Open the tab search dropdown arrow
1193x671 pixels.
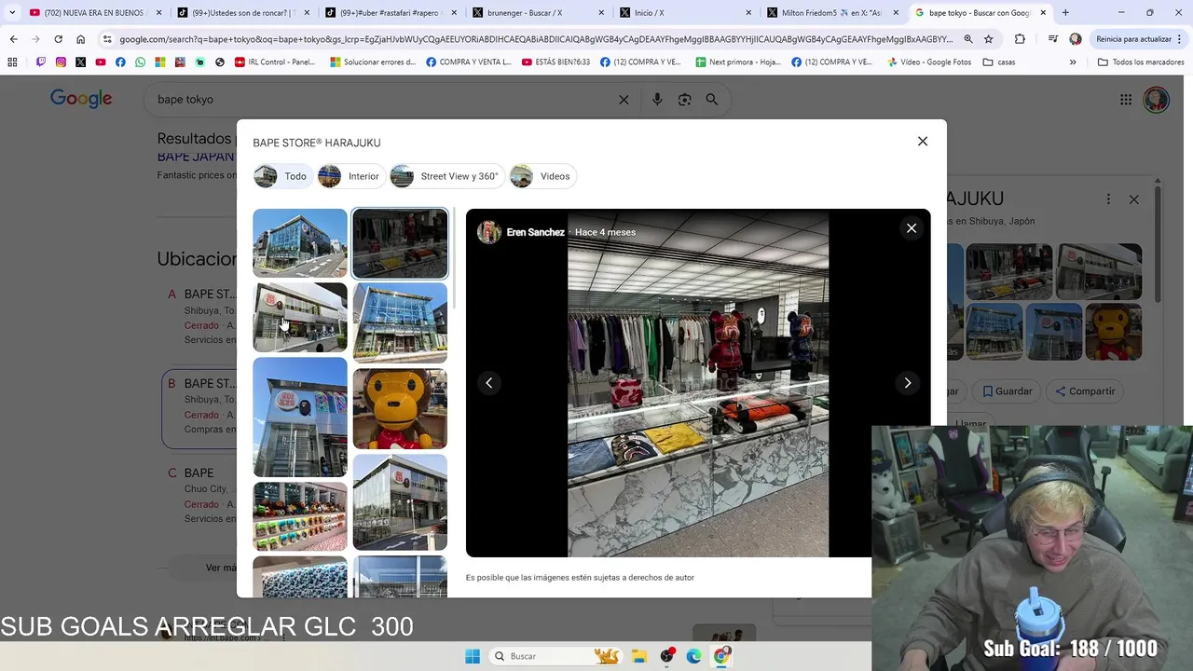click(x=12, y=13)
